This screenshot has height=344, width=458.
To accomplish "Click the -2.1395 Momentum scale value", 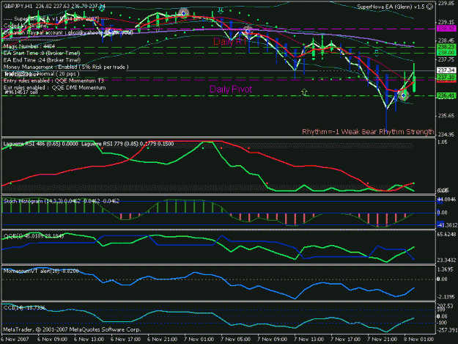I will point(446,297).
